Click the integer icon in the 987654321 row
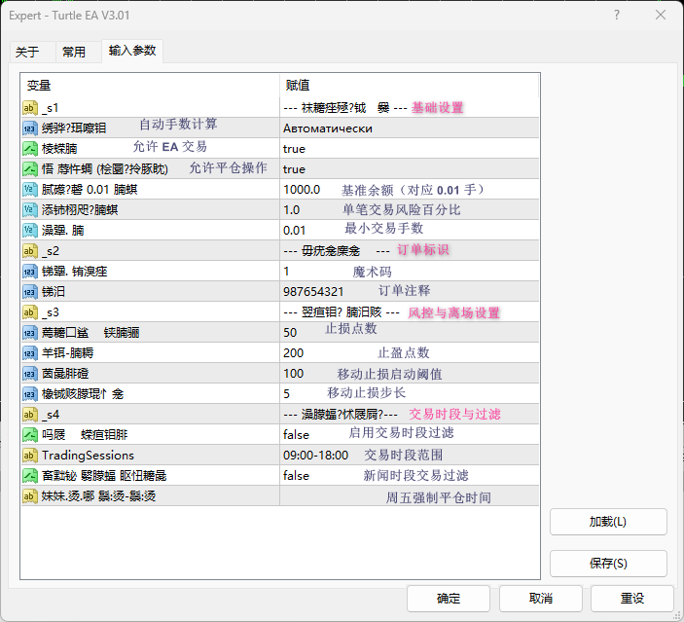Viewport: 684px width, 622px height. pos(29,292)
